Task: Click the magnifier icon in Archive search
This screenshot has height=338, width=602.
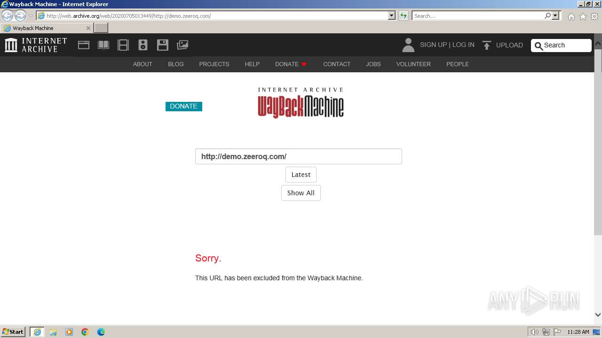Action: 539,46
